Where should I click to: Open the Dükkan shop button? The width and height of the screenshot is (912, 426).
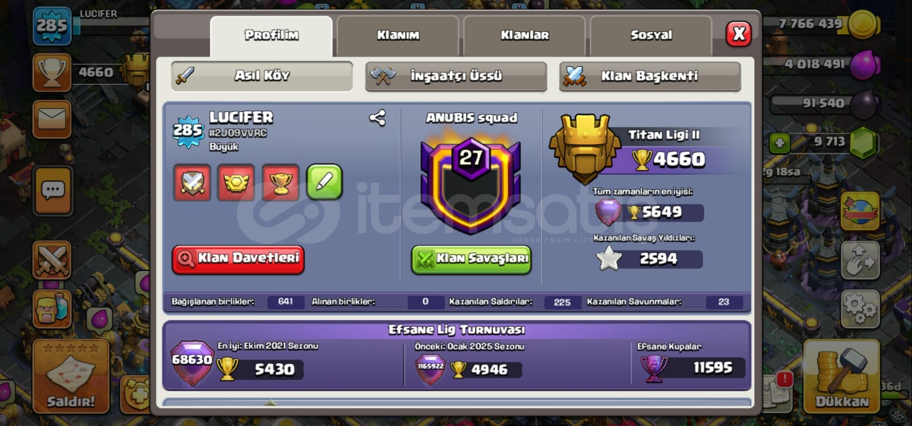841,376
